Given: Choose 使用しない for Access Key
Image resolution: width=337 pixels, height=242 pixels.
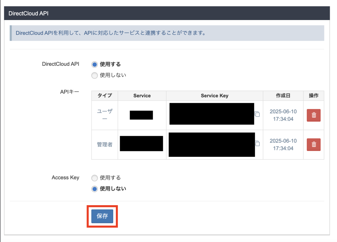Looking at the screenshot, I should point(95,189).
